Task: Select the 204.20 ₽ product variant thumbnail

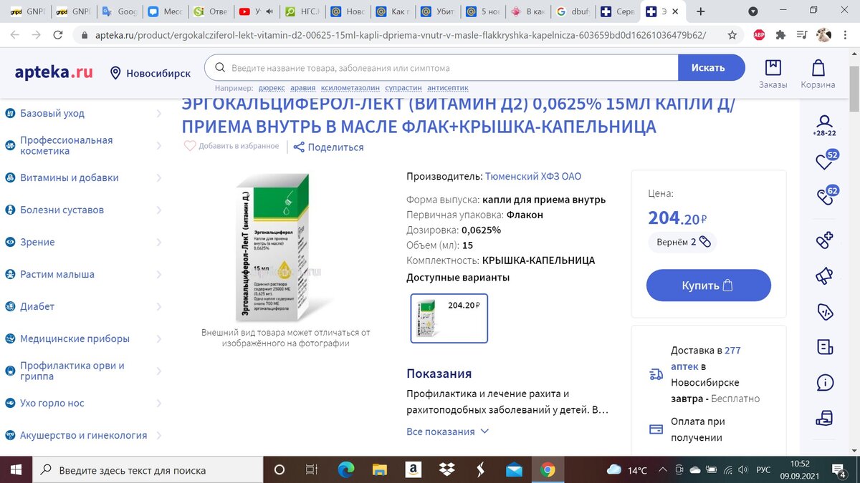Action: [x=449, y=318]
